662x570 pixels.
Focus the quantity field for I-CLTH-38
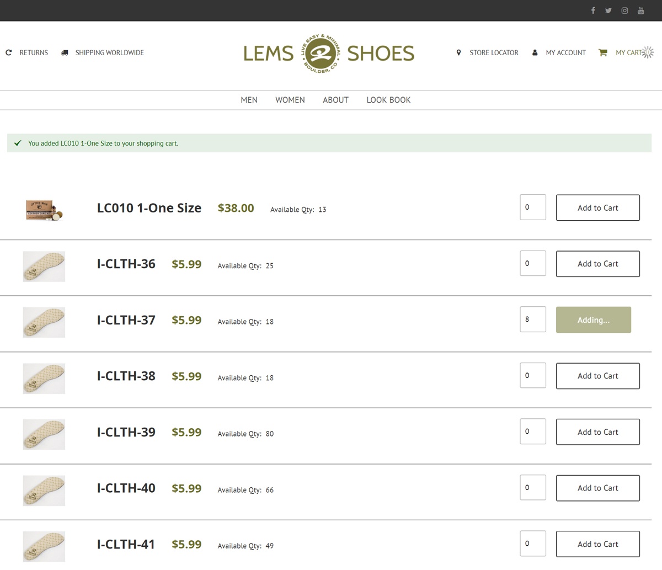click(533, 375)
